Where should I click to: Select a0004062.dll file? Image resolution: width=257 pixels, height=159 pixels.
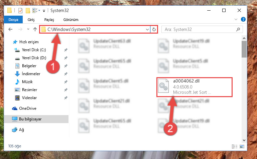point(195,87)
